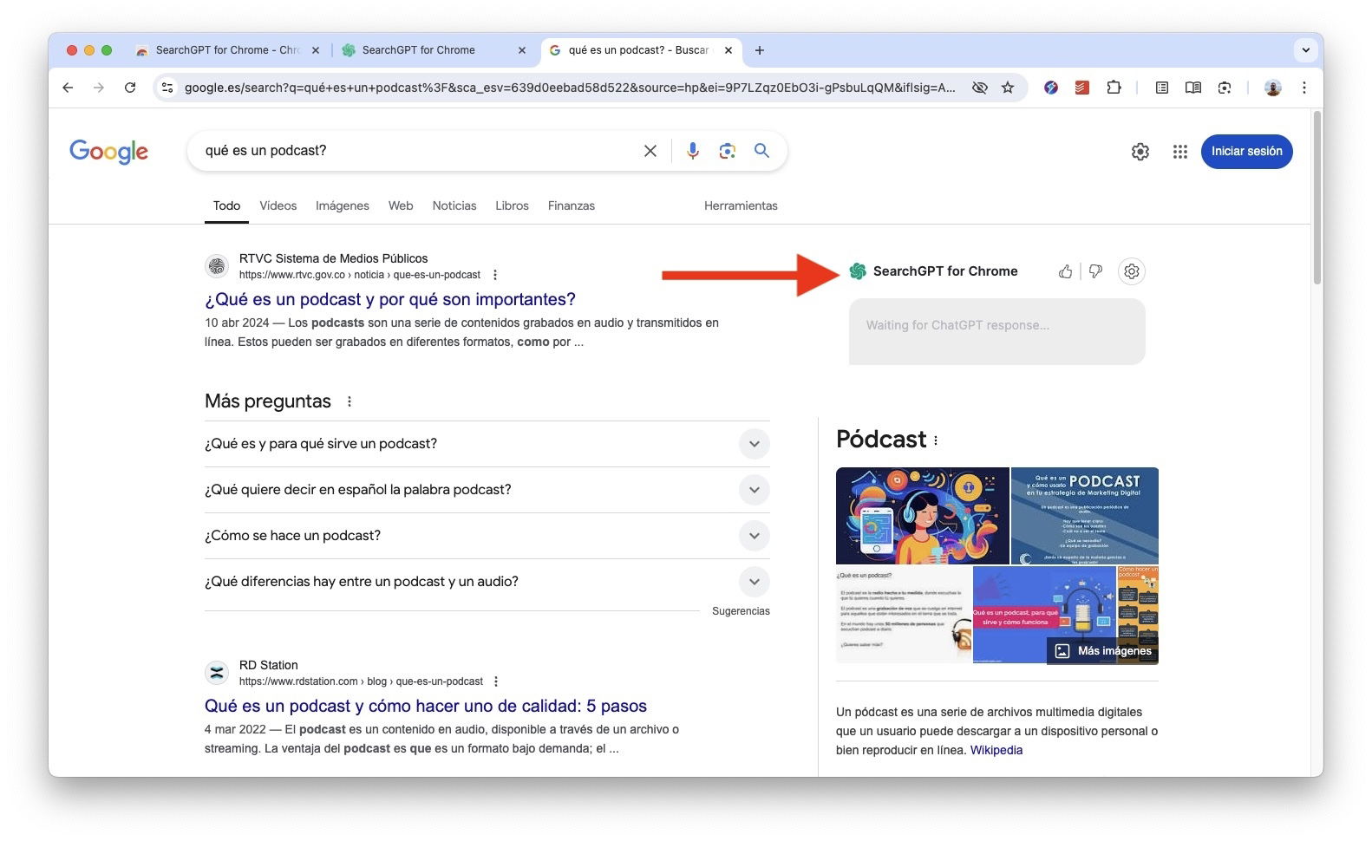
Task: Open the Google apps grid
Action: 1180,152
